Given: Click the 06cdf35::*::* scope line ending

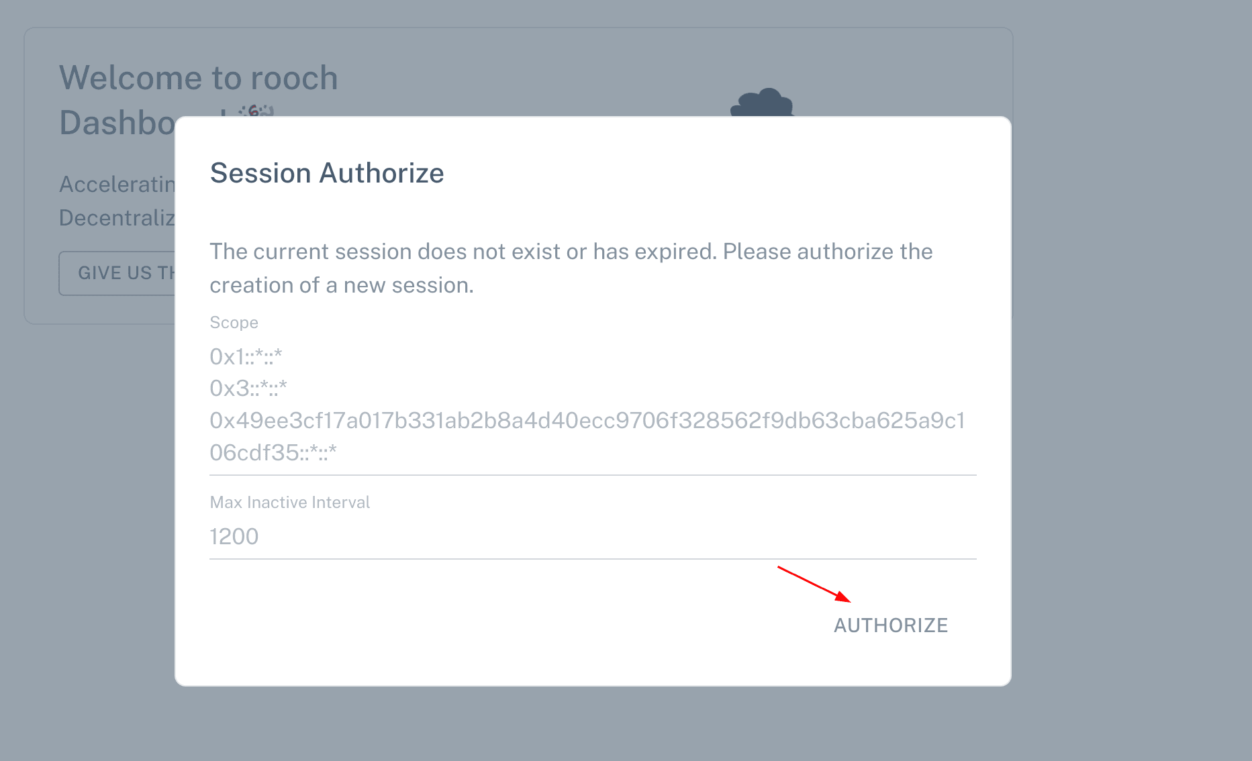Looking at the screenshot, I should coord(273,452).
